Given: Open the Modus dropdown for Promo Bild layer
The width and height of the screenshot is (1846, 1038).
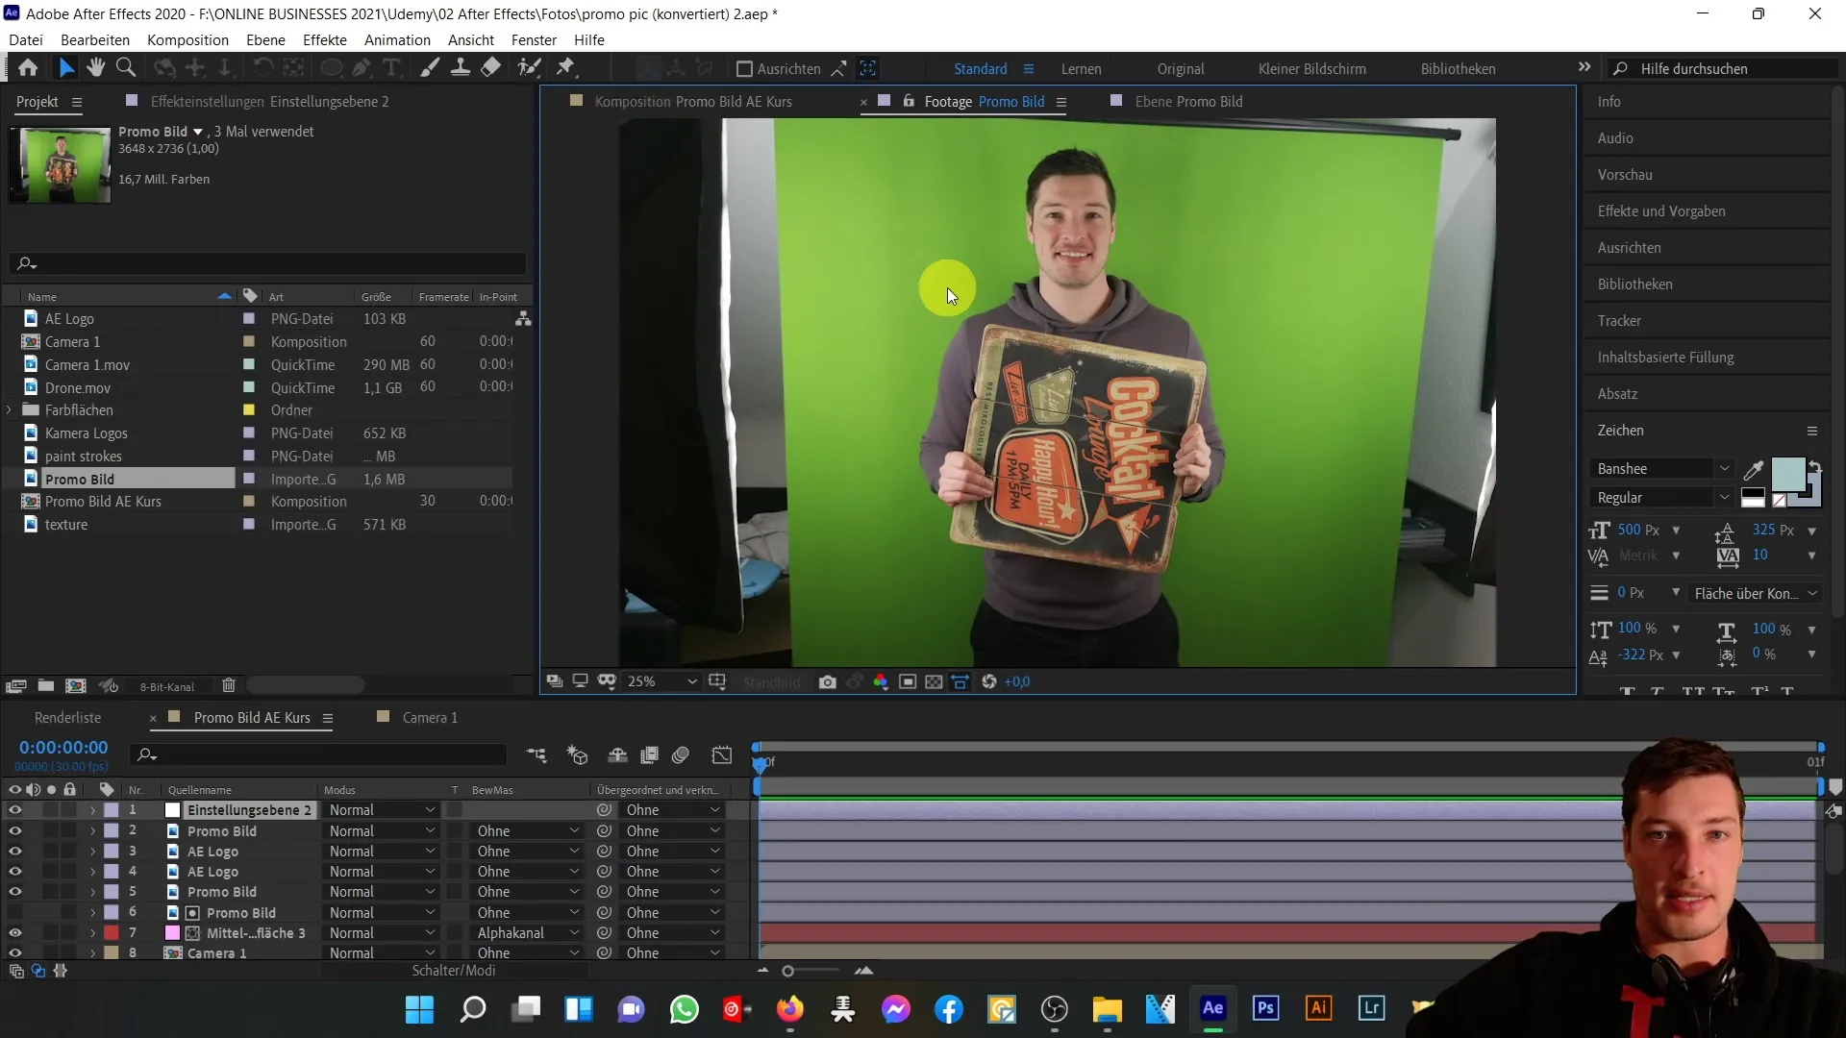Looking at the screenshot, I should pyautogui.click(x=381, y=830).
